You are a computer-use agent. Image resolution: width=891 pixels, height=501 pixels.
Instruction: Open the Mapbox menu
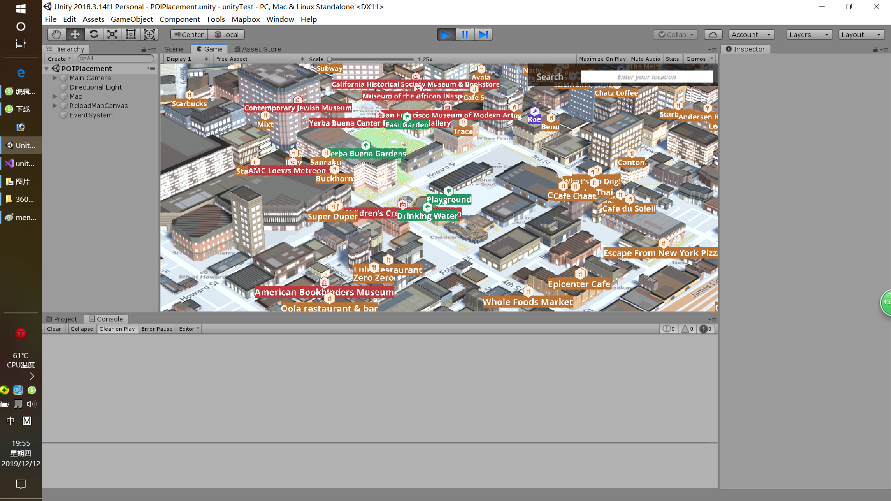coord(245,19)
